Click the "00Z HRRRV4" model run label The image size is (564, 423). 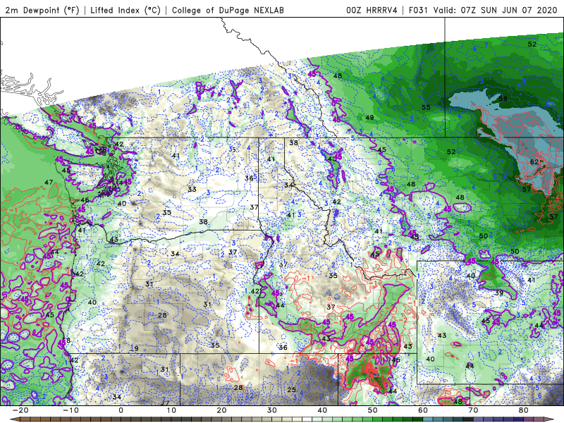coord(372,10)
